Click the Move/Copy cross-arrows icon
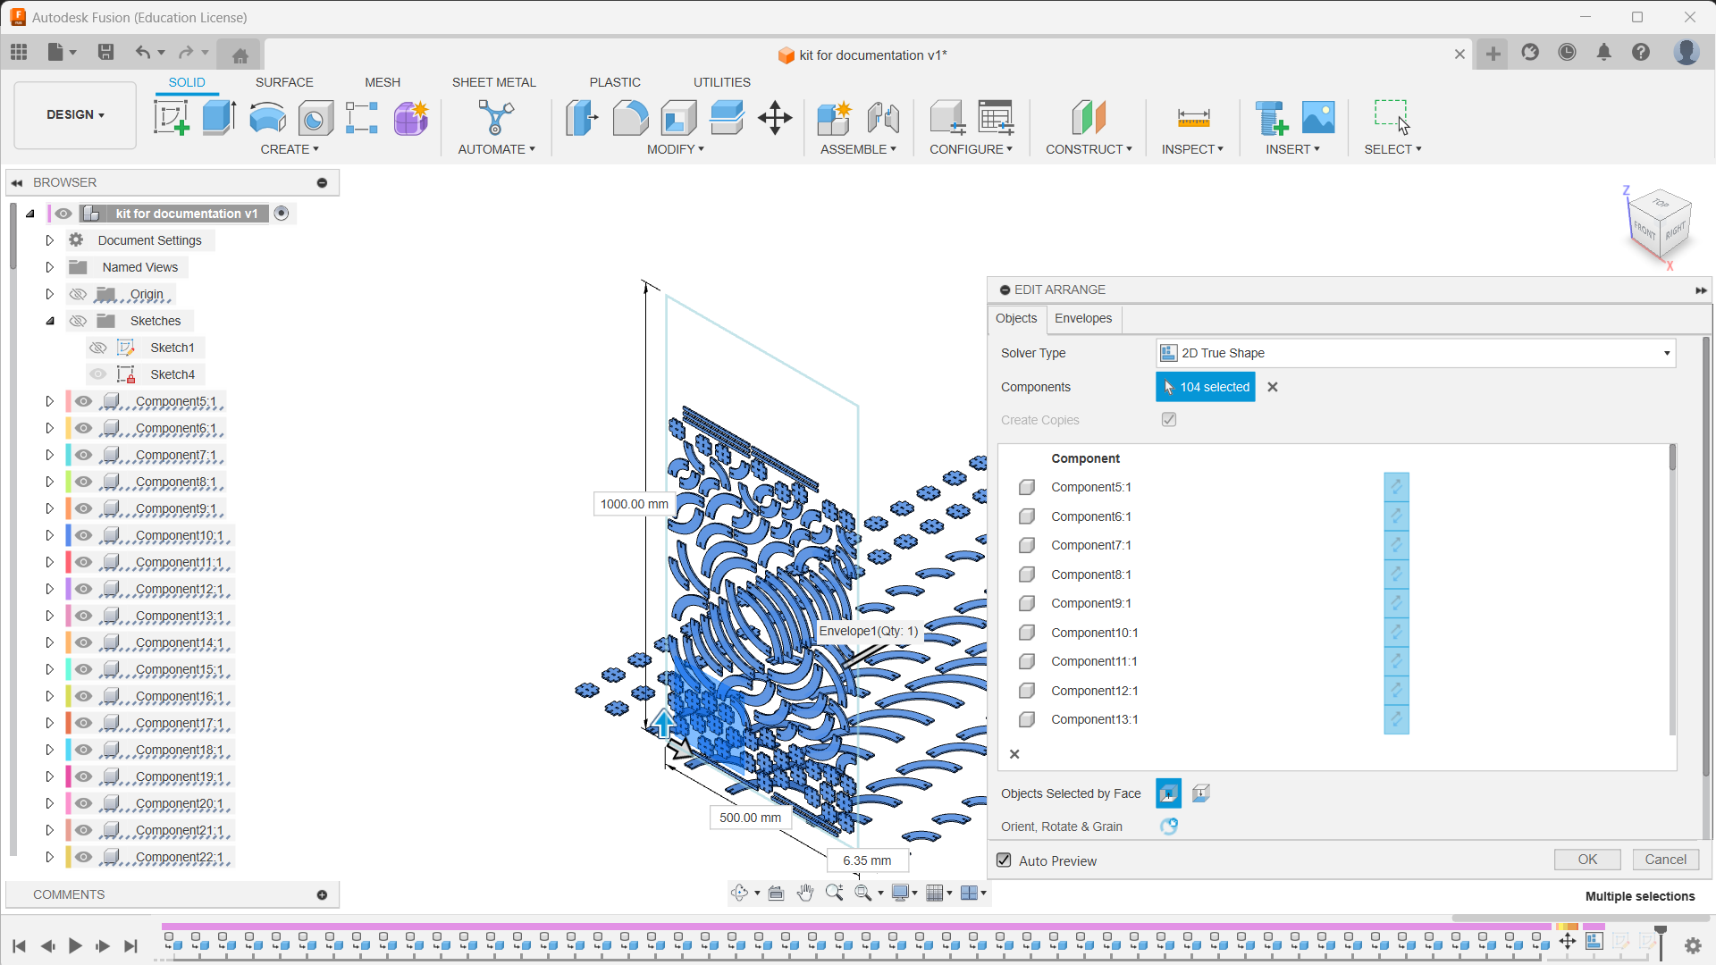The image size is (1716, 965). pos(775,117)
